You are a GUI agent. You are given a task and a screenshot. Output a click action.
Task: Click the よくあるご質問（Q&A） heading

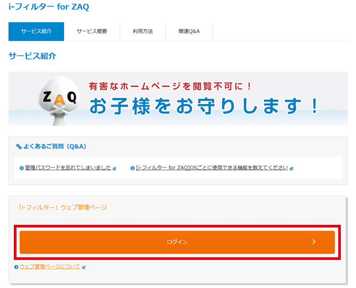(x=55, y=146)
